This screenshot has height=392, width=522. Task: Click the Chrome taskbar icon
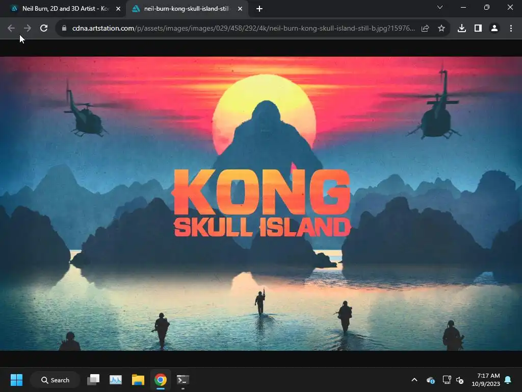pyautogui.click(x=161, y=380)
